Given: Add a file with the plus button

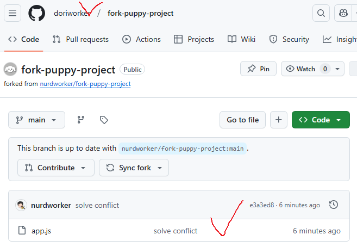Looking at the screenshot, I should tap(278, 120).
